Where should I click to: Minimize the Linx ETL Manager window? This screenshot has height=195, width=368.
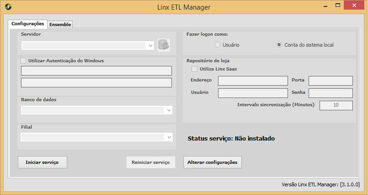(x=325, y=5)
